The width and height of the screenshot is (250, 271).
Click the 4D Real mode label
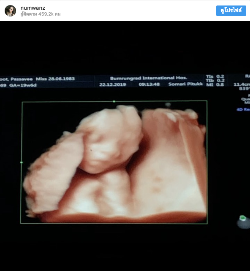point(243,110)
